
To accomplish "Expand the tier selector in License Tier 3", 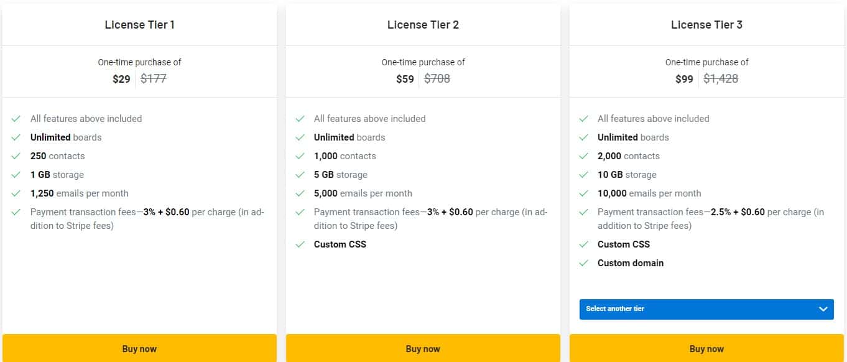I will click(x=706, y=309).
